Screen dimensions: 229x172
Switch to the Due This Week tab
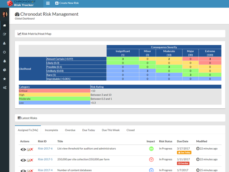[110, 130]
